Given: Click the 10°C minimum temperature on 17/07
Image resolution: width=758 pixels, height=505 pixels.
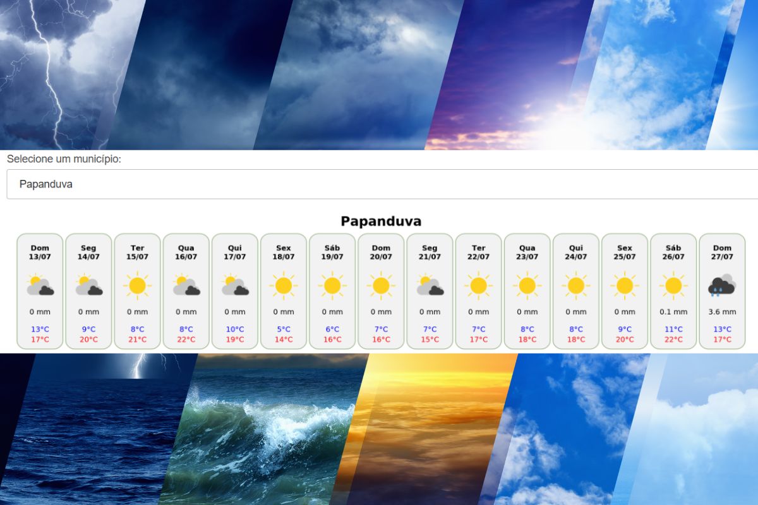Looking at the screenshot, I should 234,330.
